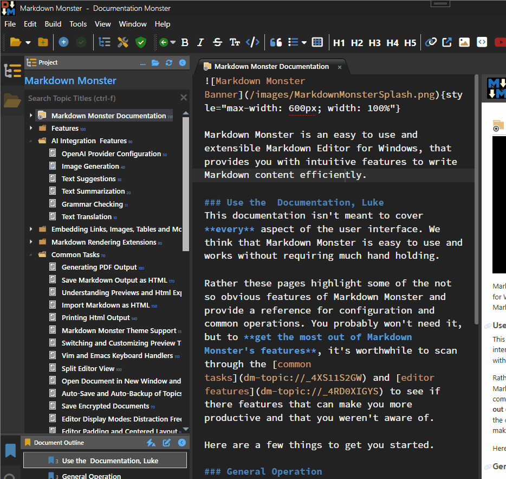Insert an image using the picture icon
This screenshot has height=479, width=506.
[x=464, y=42]
